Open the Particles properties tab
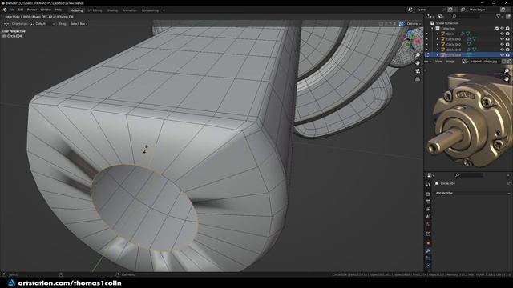Viewport: 513px width, 288px height. pyautogui.click(x=428, y=258)
